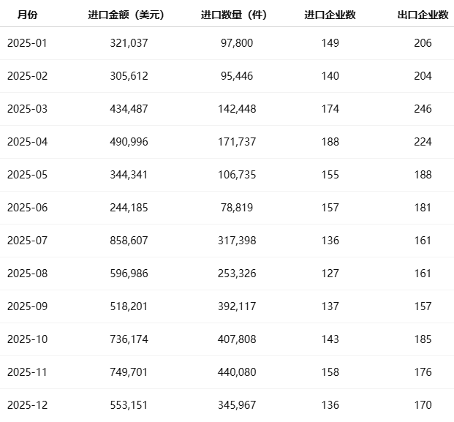Click import amount 858,607 cell

128,241
